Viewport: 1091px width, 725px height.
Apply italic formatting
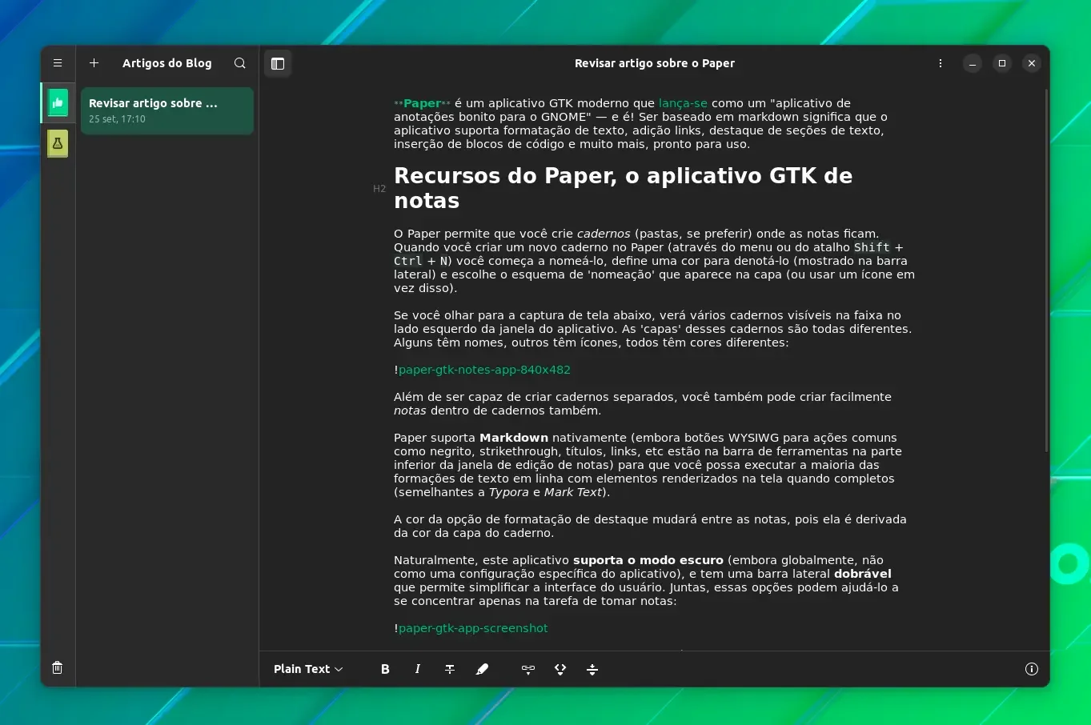pos(417,669)
